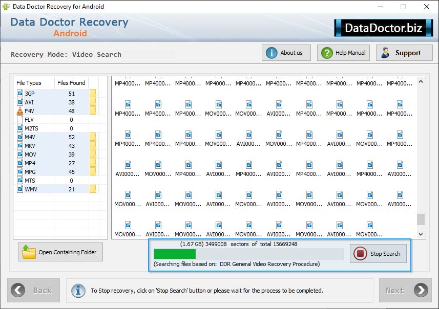Open the About us dialog
The image size is (439, 309).
(286, 53)
